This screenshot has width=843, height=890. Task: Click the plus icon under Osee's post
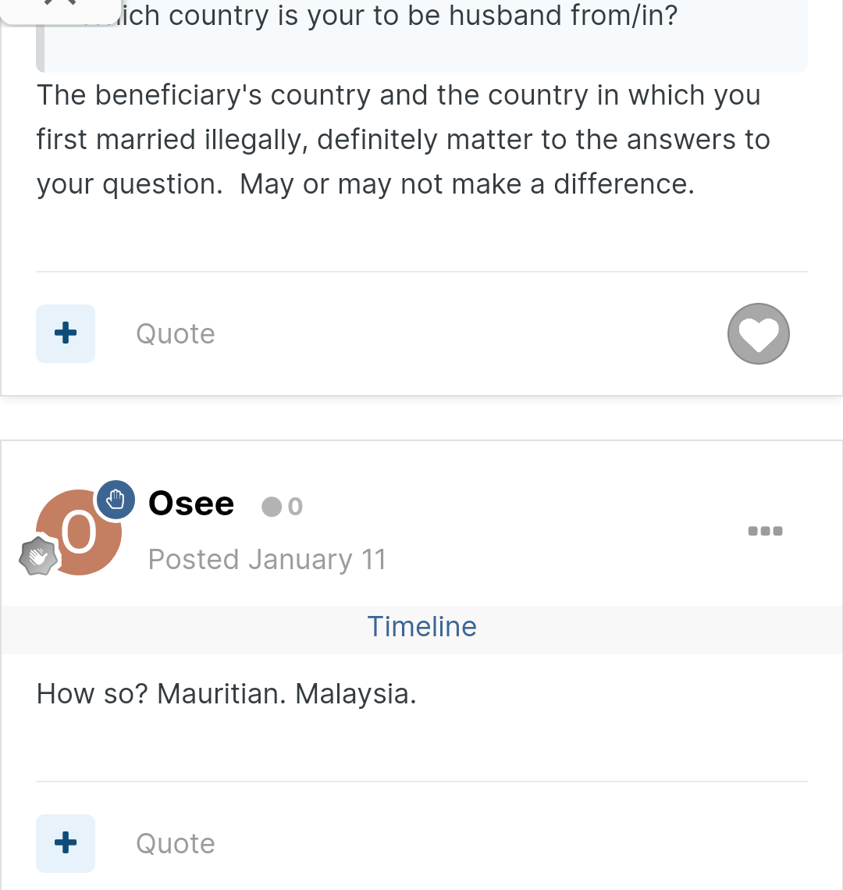tap(66, 843)
